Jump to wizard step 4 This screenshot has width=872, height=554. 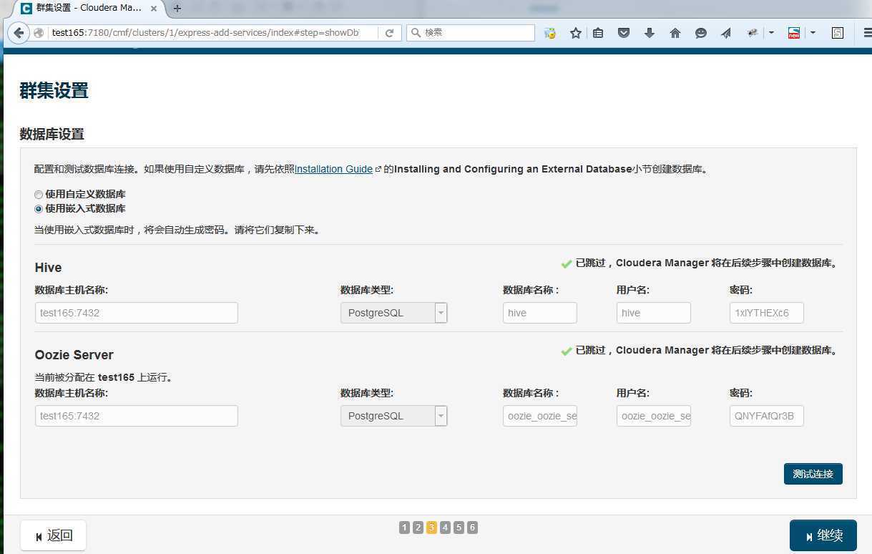coord(445,528)
